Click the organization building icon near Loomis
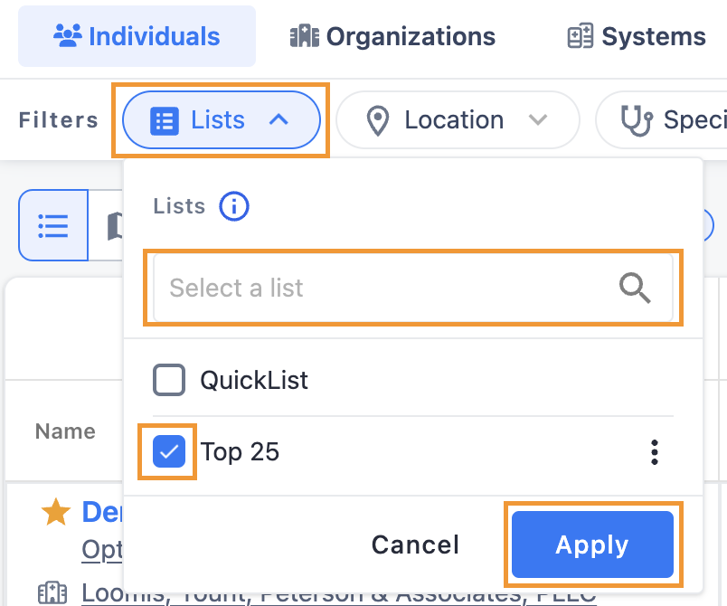Image resolution: width=727 pixels, height=606 pixels. [52, 592]
